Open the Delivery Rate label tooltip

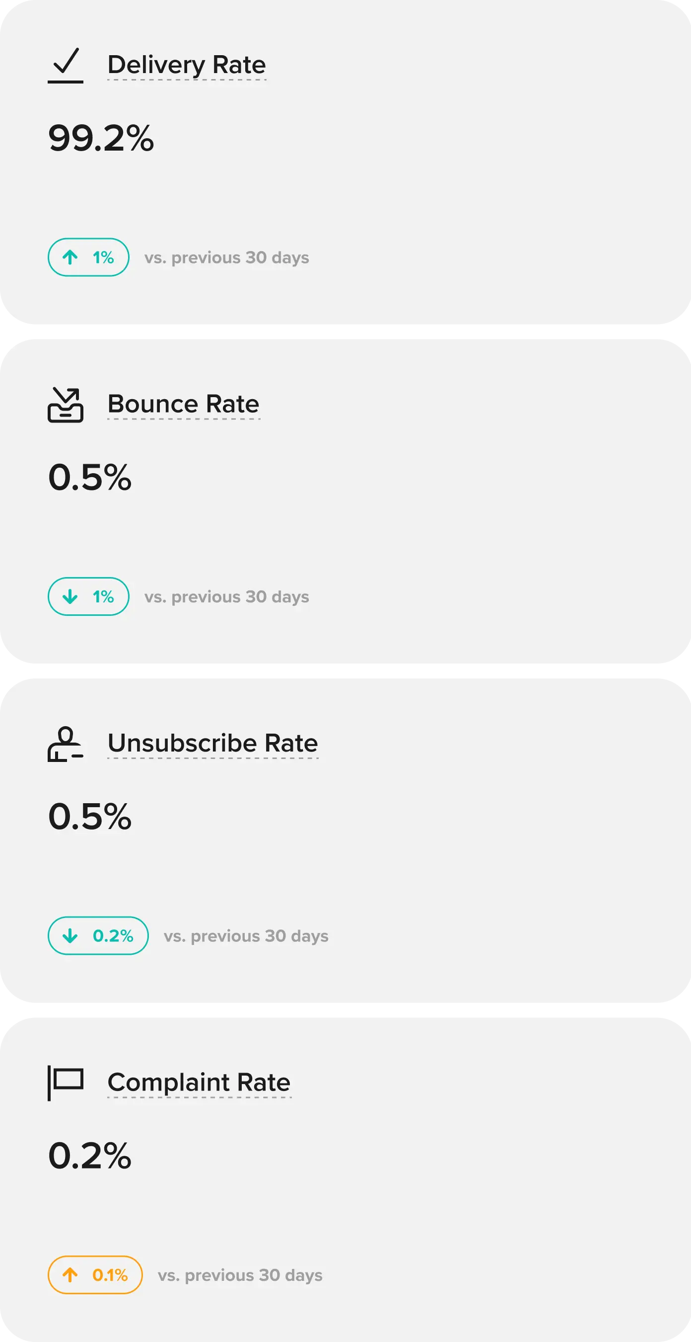[187, 65]
